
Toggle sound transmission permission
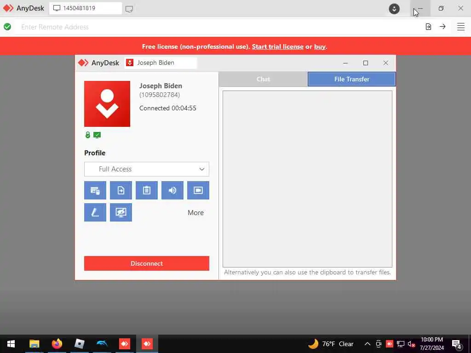pyautogui.click(x=172, y=190)
